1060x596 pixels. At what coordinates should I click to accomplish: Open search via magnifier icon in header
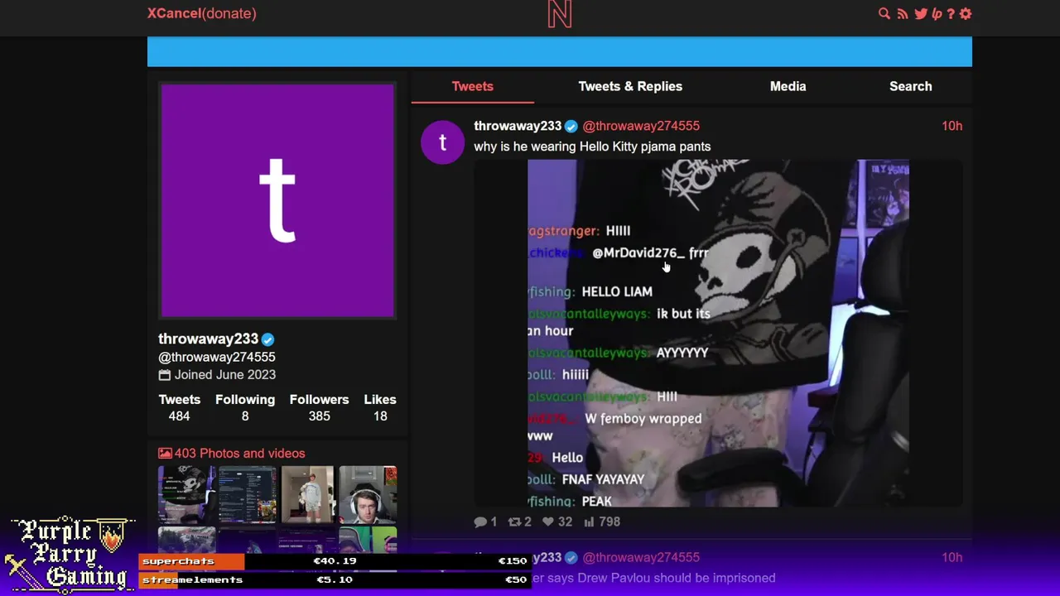tap(884, 13)
